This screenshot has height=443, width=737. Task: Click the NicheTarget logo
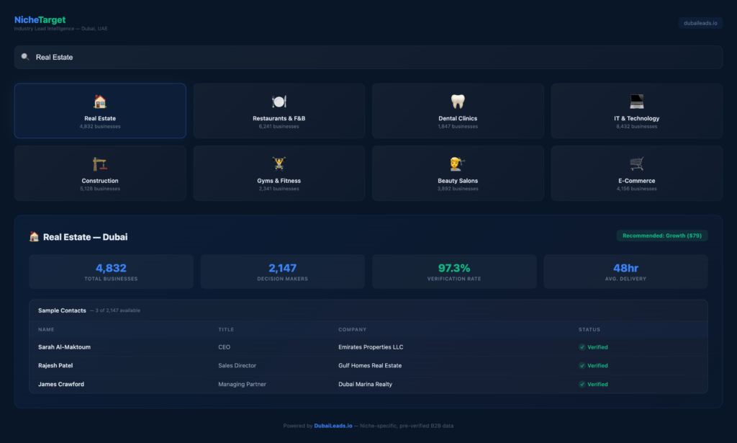click(40, 20)
